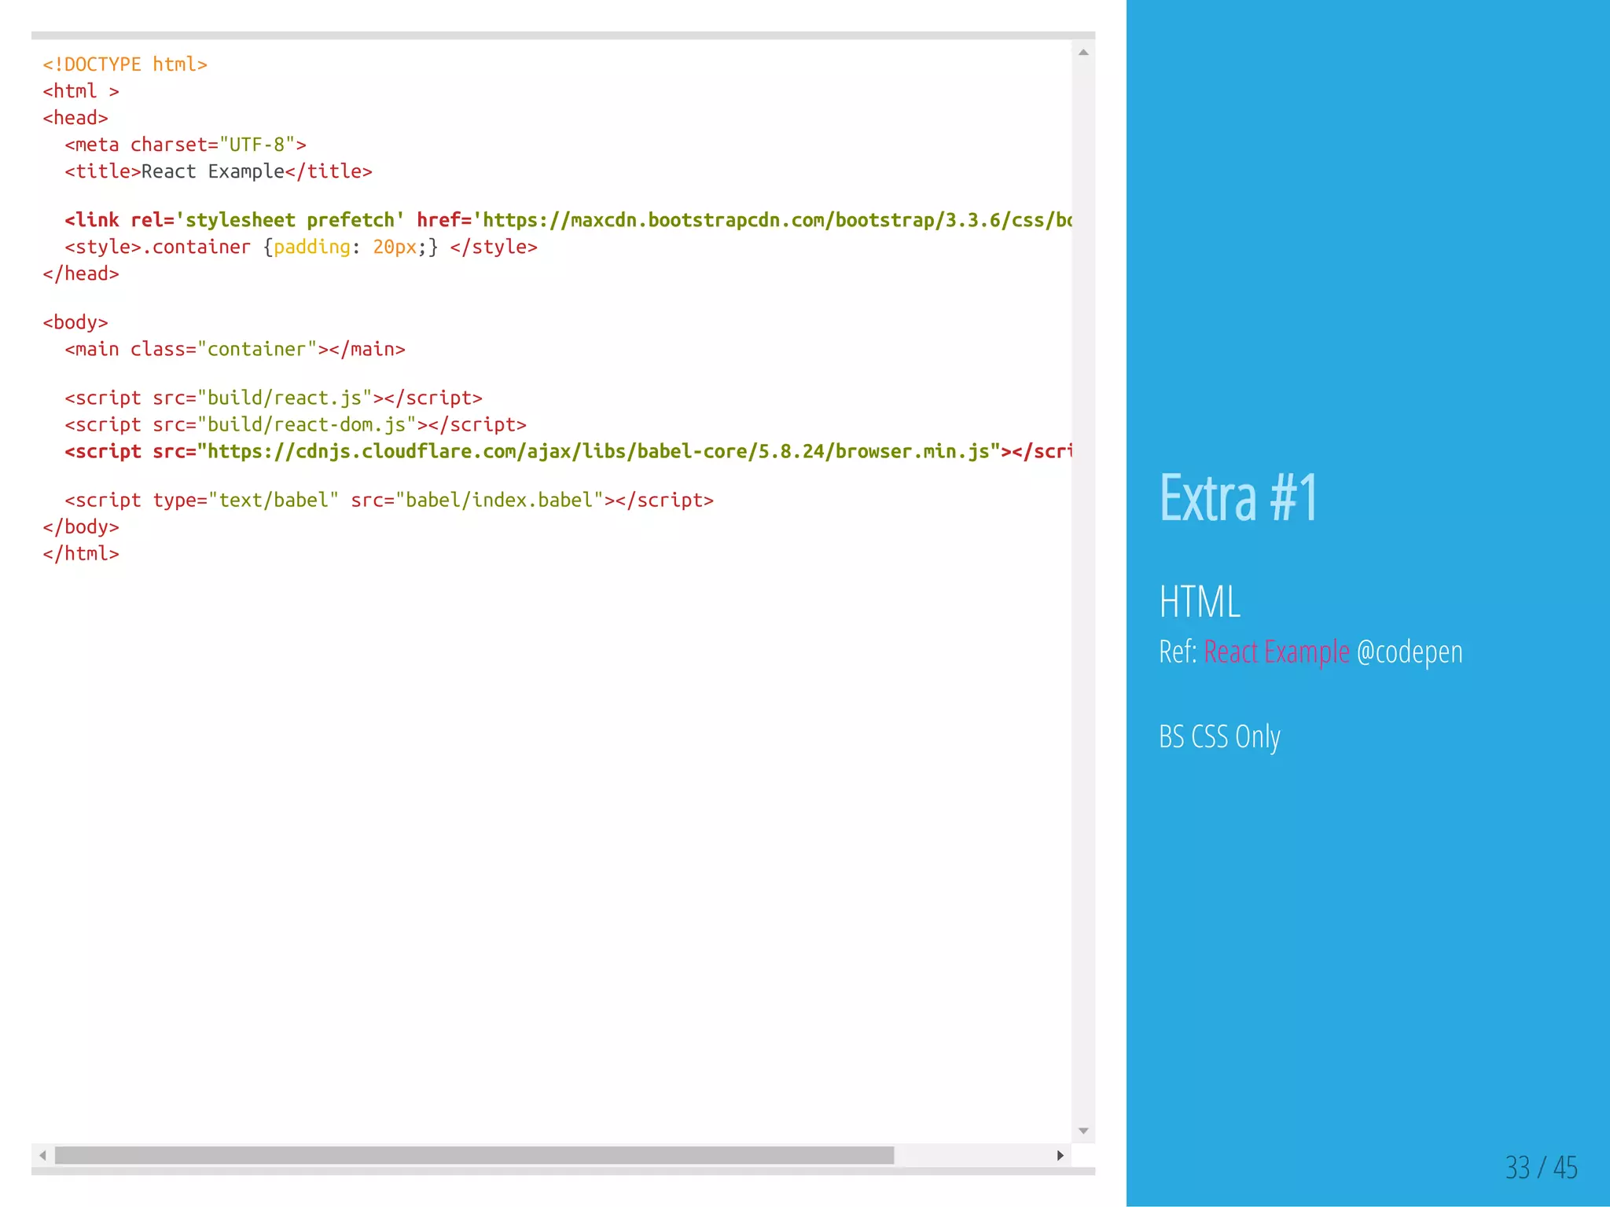The image size is (1610, 1207).
Task: Click the text/babel index.babel script line
Action: tap(389, 500)
